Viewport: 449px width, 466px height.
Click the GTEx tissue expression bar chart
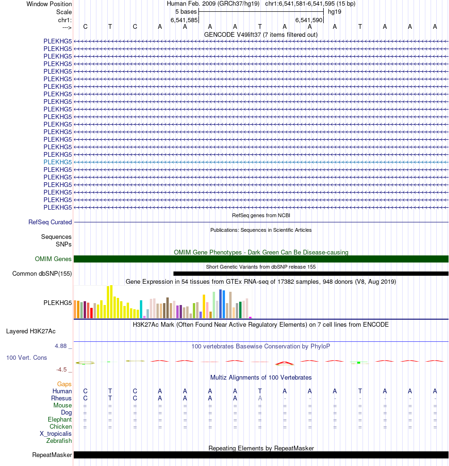[163, 302]
